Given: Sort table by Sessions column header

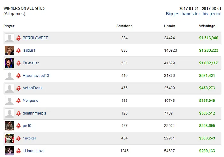Looking at the screenshot, I should (x=124, y=26).
